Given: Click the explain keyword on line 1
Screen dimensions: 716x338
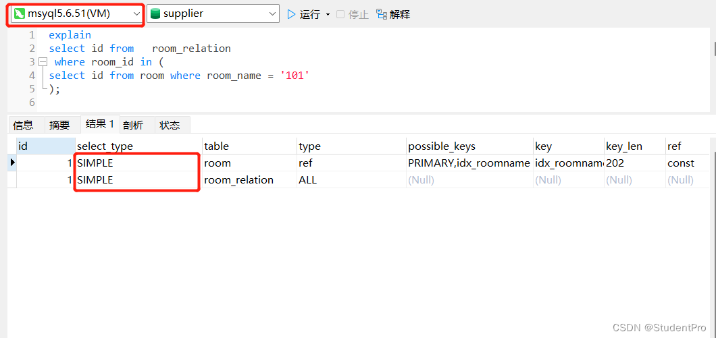Looking at the screenshot, I should click(70, 35).
